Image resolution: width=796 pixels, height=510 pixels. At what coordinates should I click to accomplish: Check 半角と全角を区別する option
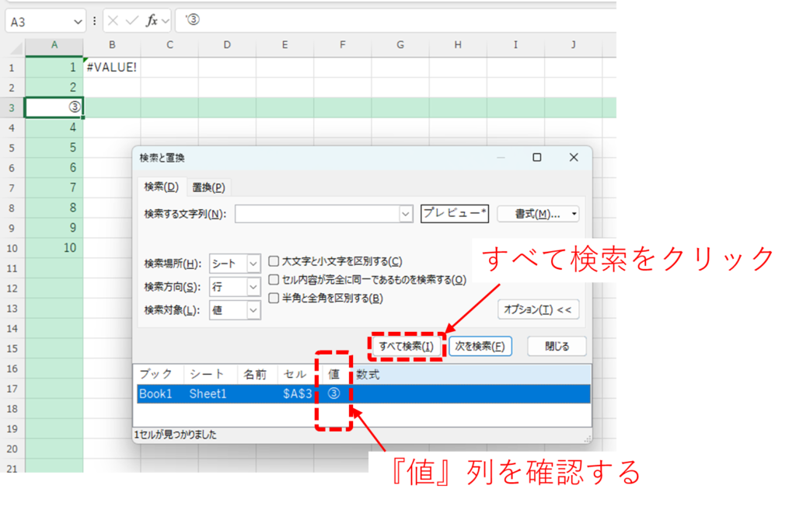click(274, 298)
